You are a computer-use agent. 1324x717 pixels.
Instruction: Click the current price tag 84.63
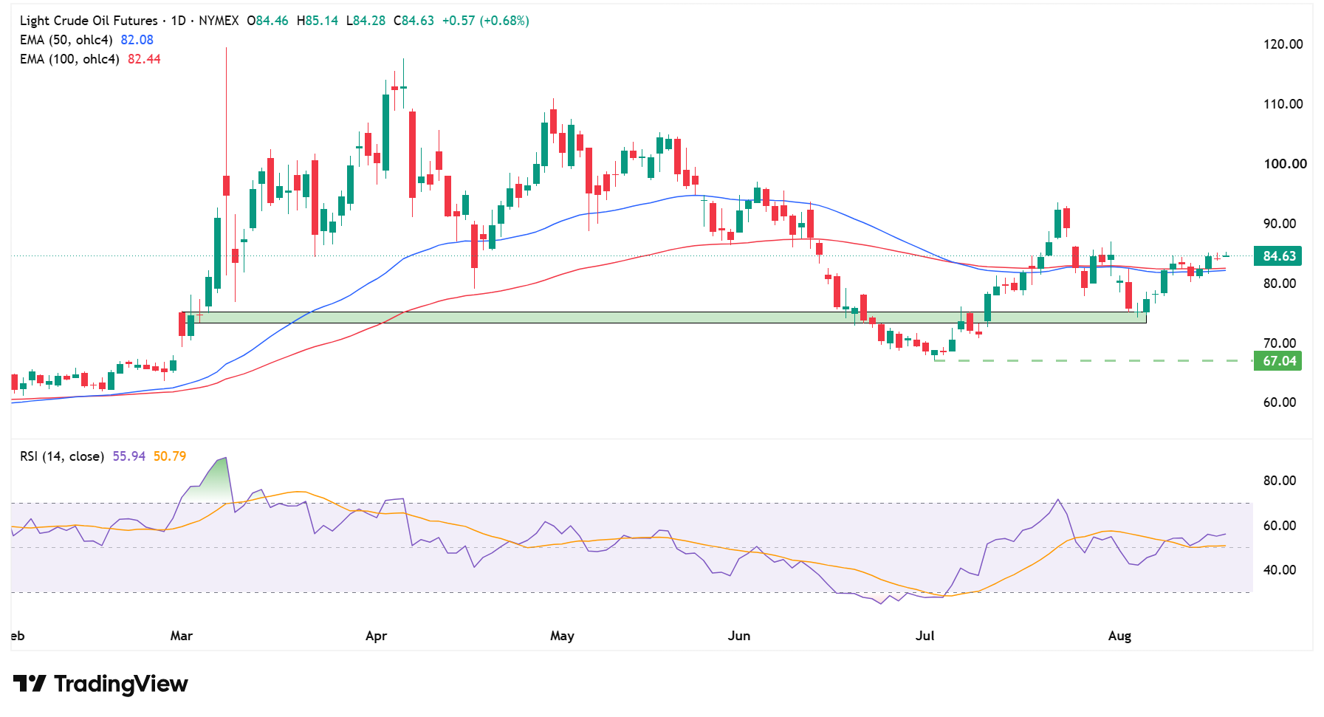(x=1278, y=256)
